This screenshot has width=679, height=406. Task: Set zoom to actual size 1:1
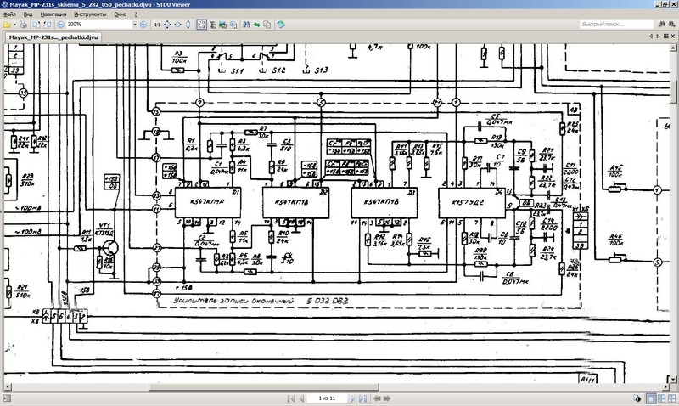pos(157,25)
